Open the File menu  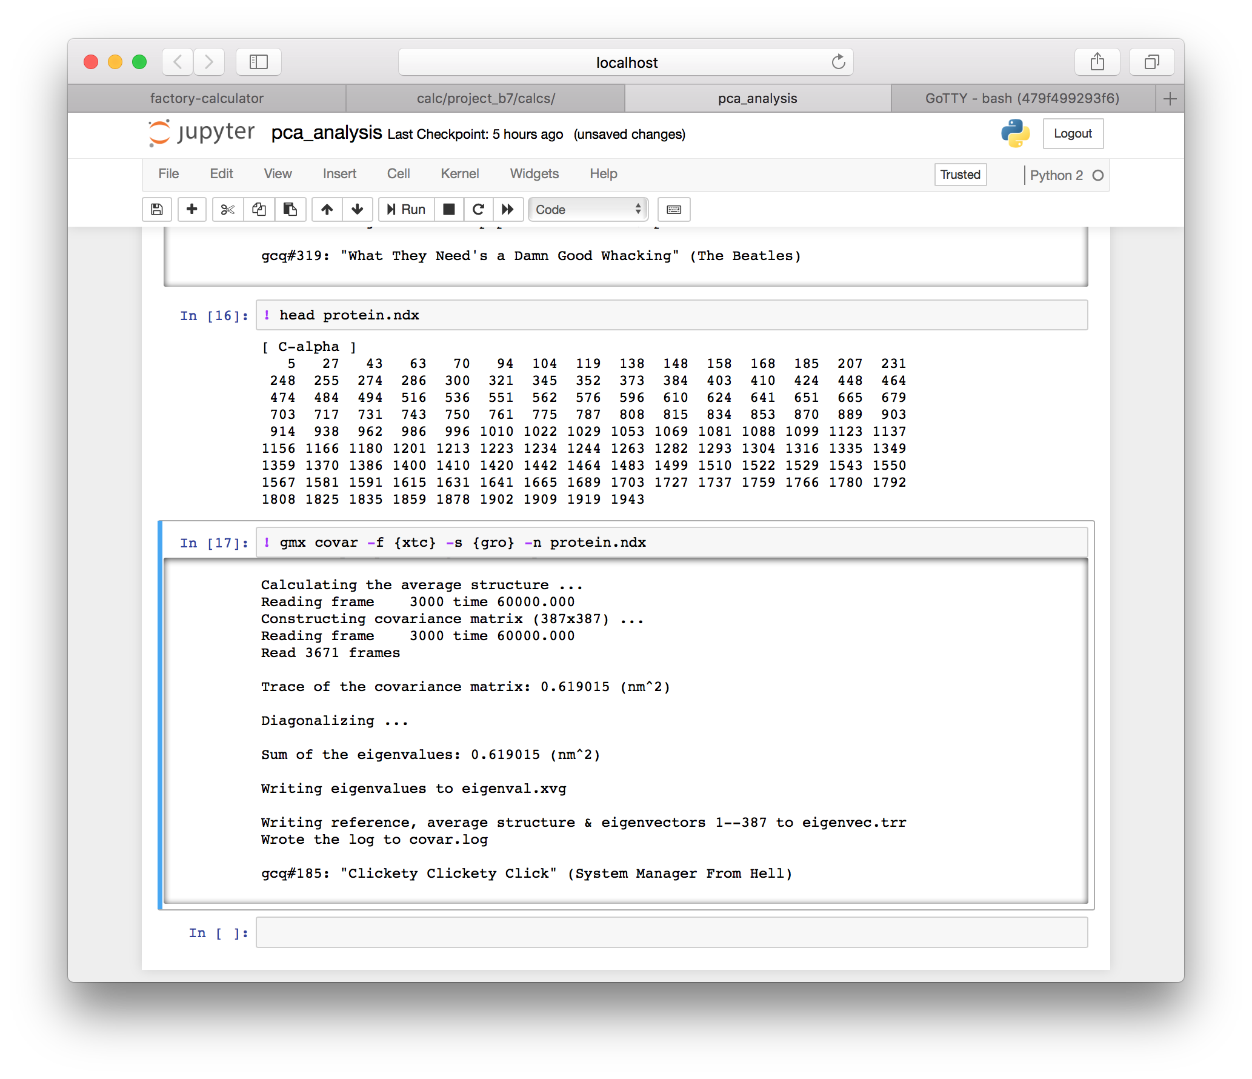coord(168,174)
